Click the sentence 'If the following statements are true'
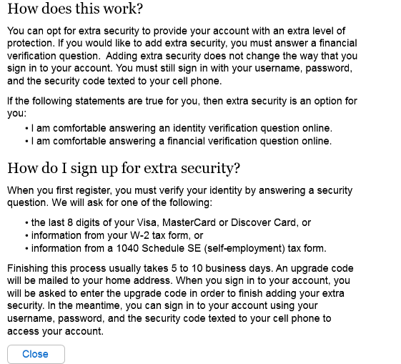 tap(182, 107)
